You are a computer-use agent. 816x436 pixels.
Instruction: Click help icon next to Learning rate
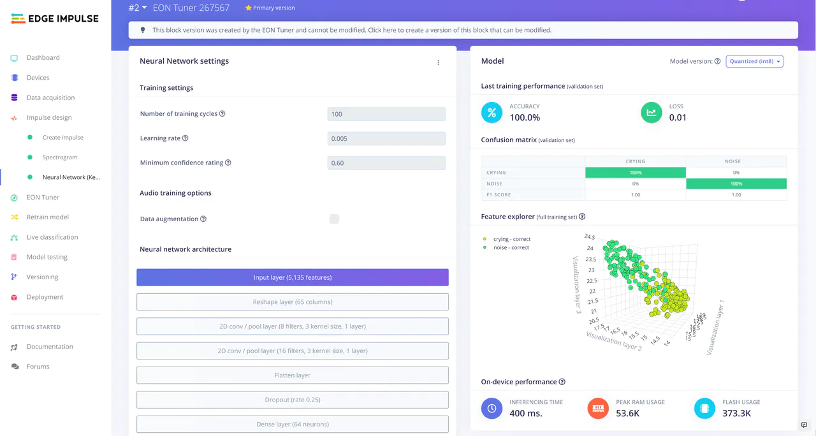tap(186, 138)
